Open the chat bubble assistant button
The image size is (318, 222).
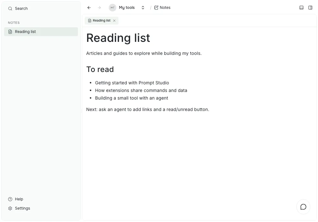tap(303, 207)
